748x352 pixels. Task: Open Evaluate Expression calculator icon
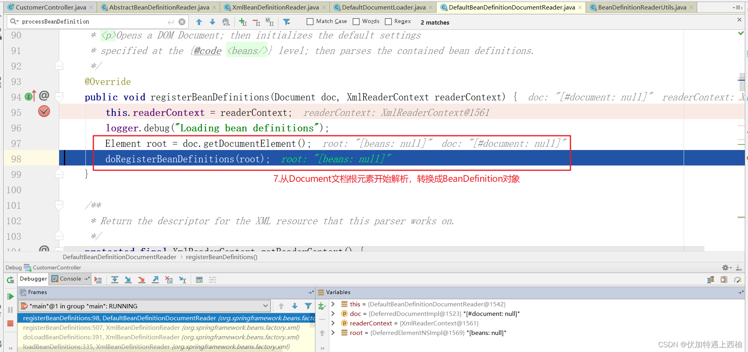(x=199, y=280)
